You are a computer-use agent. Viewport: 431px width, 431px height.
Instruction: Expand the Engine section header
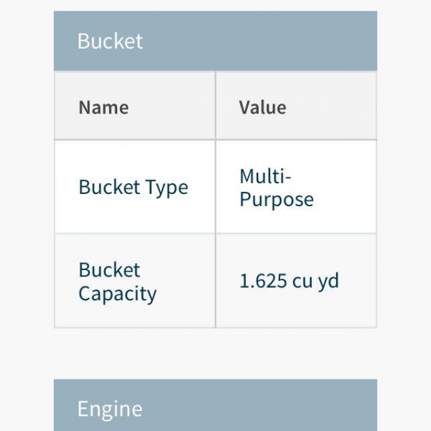click(x=215, y=405)
